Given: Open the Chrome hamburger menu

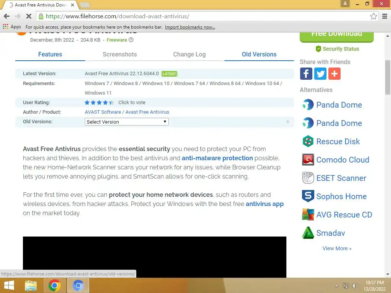Looking at the screenshot, I should point(385,16).
